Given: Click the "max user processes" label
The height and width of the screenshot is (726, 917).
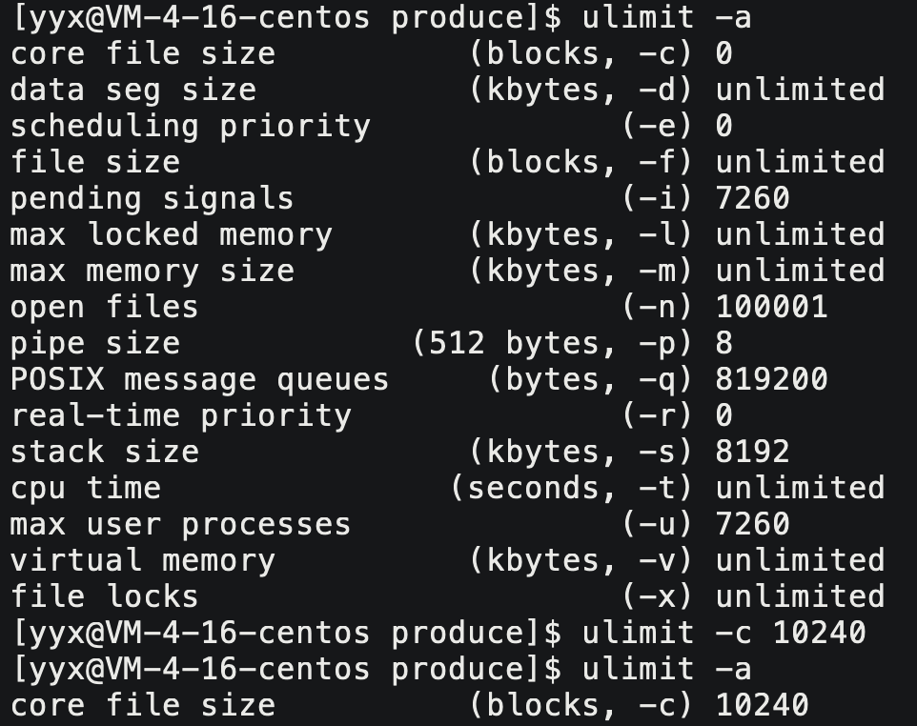Looking at the screenshot, I should click(x=181, y=524).
